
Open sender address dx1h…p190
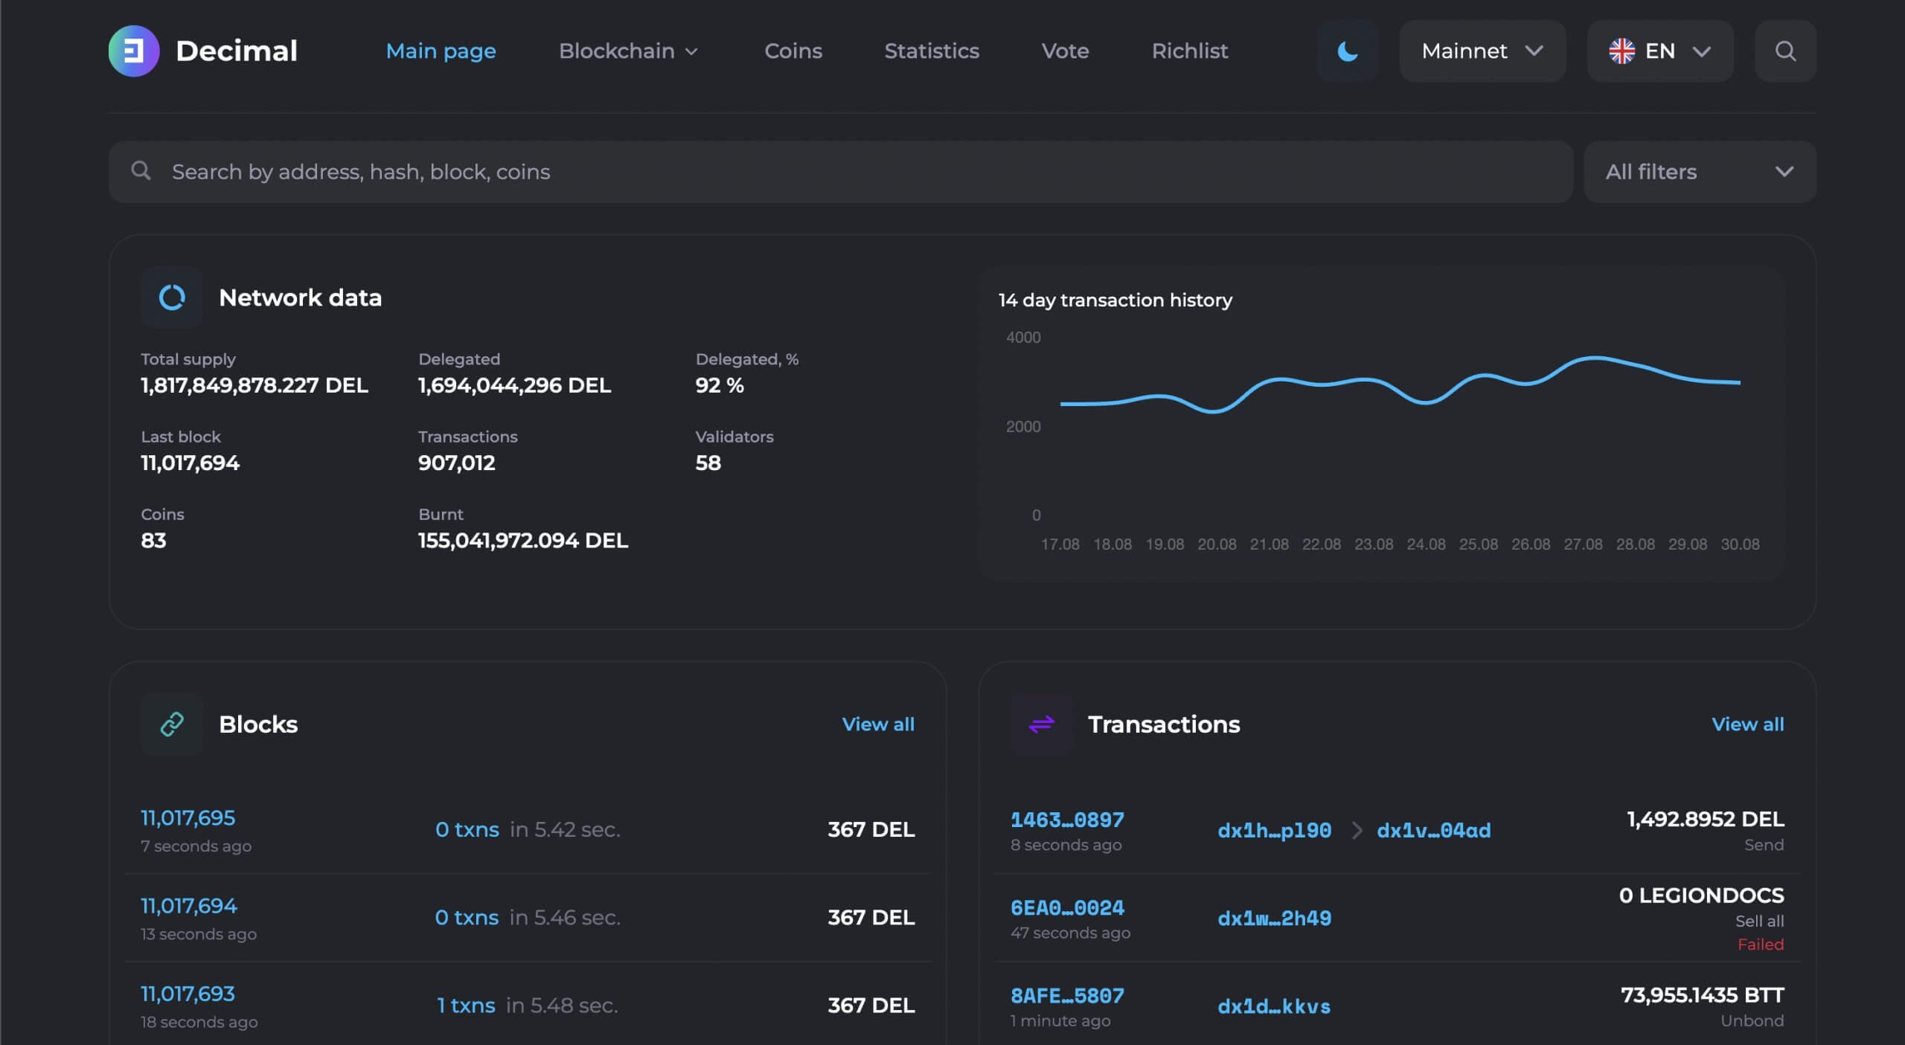1274,830
